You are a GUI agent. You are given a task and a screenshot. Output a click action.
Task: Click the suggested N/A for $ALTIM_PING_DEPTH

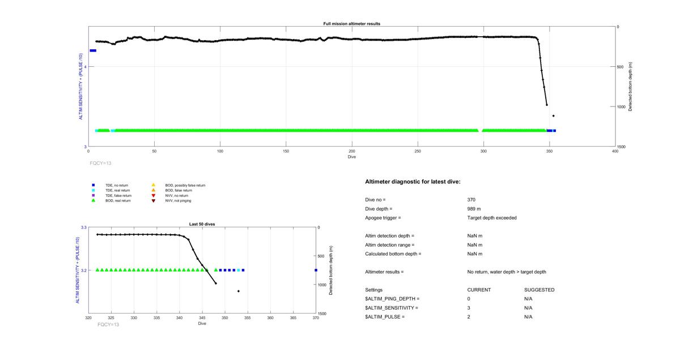click(529, 299)
